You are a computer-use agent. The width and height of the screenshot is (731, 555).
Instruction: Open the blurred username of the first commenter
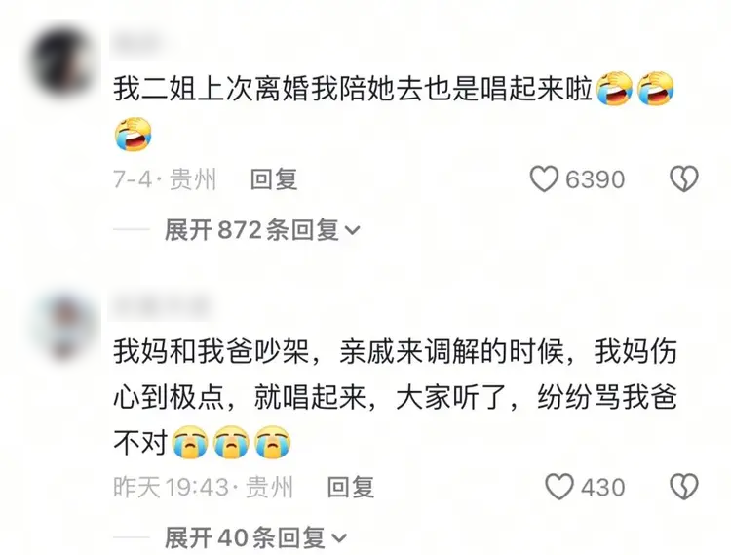click(x=136, y=45)
